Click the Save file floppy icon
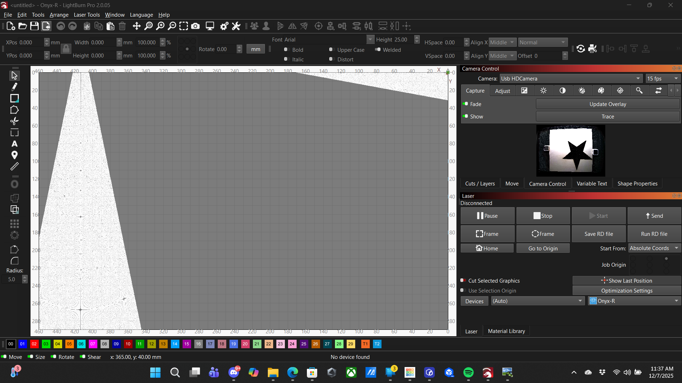Screen dimensions: 682x383 coord(34,26)
